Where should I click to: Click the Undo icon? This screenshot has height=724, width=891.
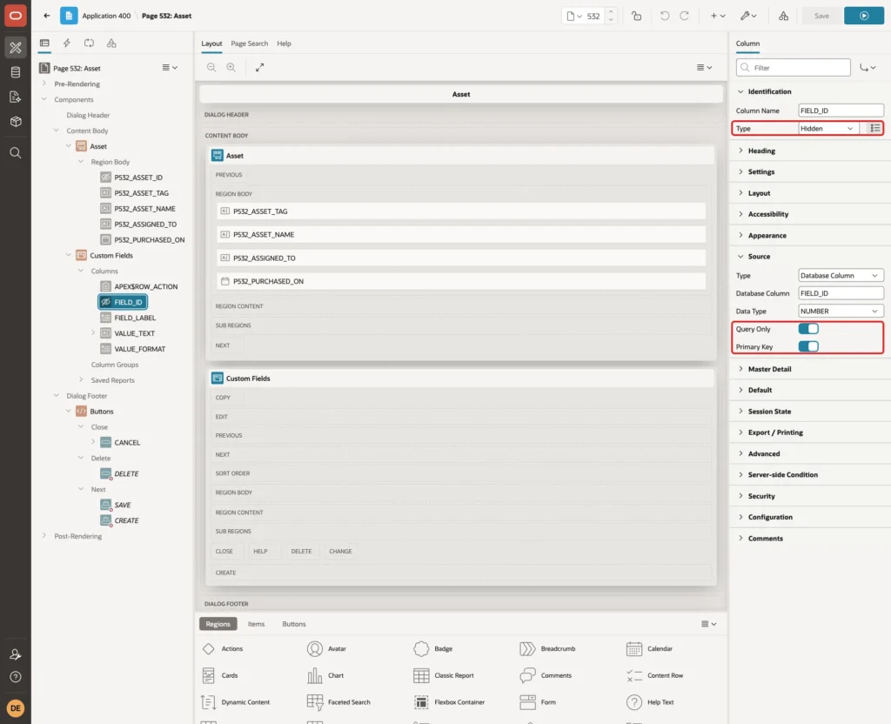(x=664, y=16)
